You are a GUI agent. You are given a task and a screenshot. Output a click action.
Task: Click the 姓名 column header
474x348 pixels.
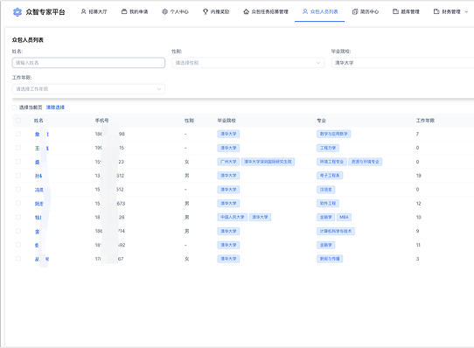(x=38, y=121)
